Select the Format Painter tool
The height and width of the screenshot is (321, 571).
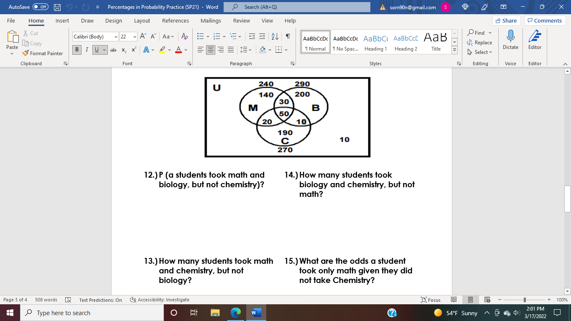(x=43, y=53)
